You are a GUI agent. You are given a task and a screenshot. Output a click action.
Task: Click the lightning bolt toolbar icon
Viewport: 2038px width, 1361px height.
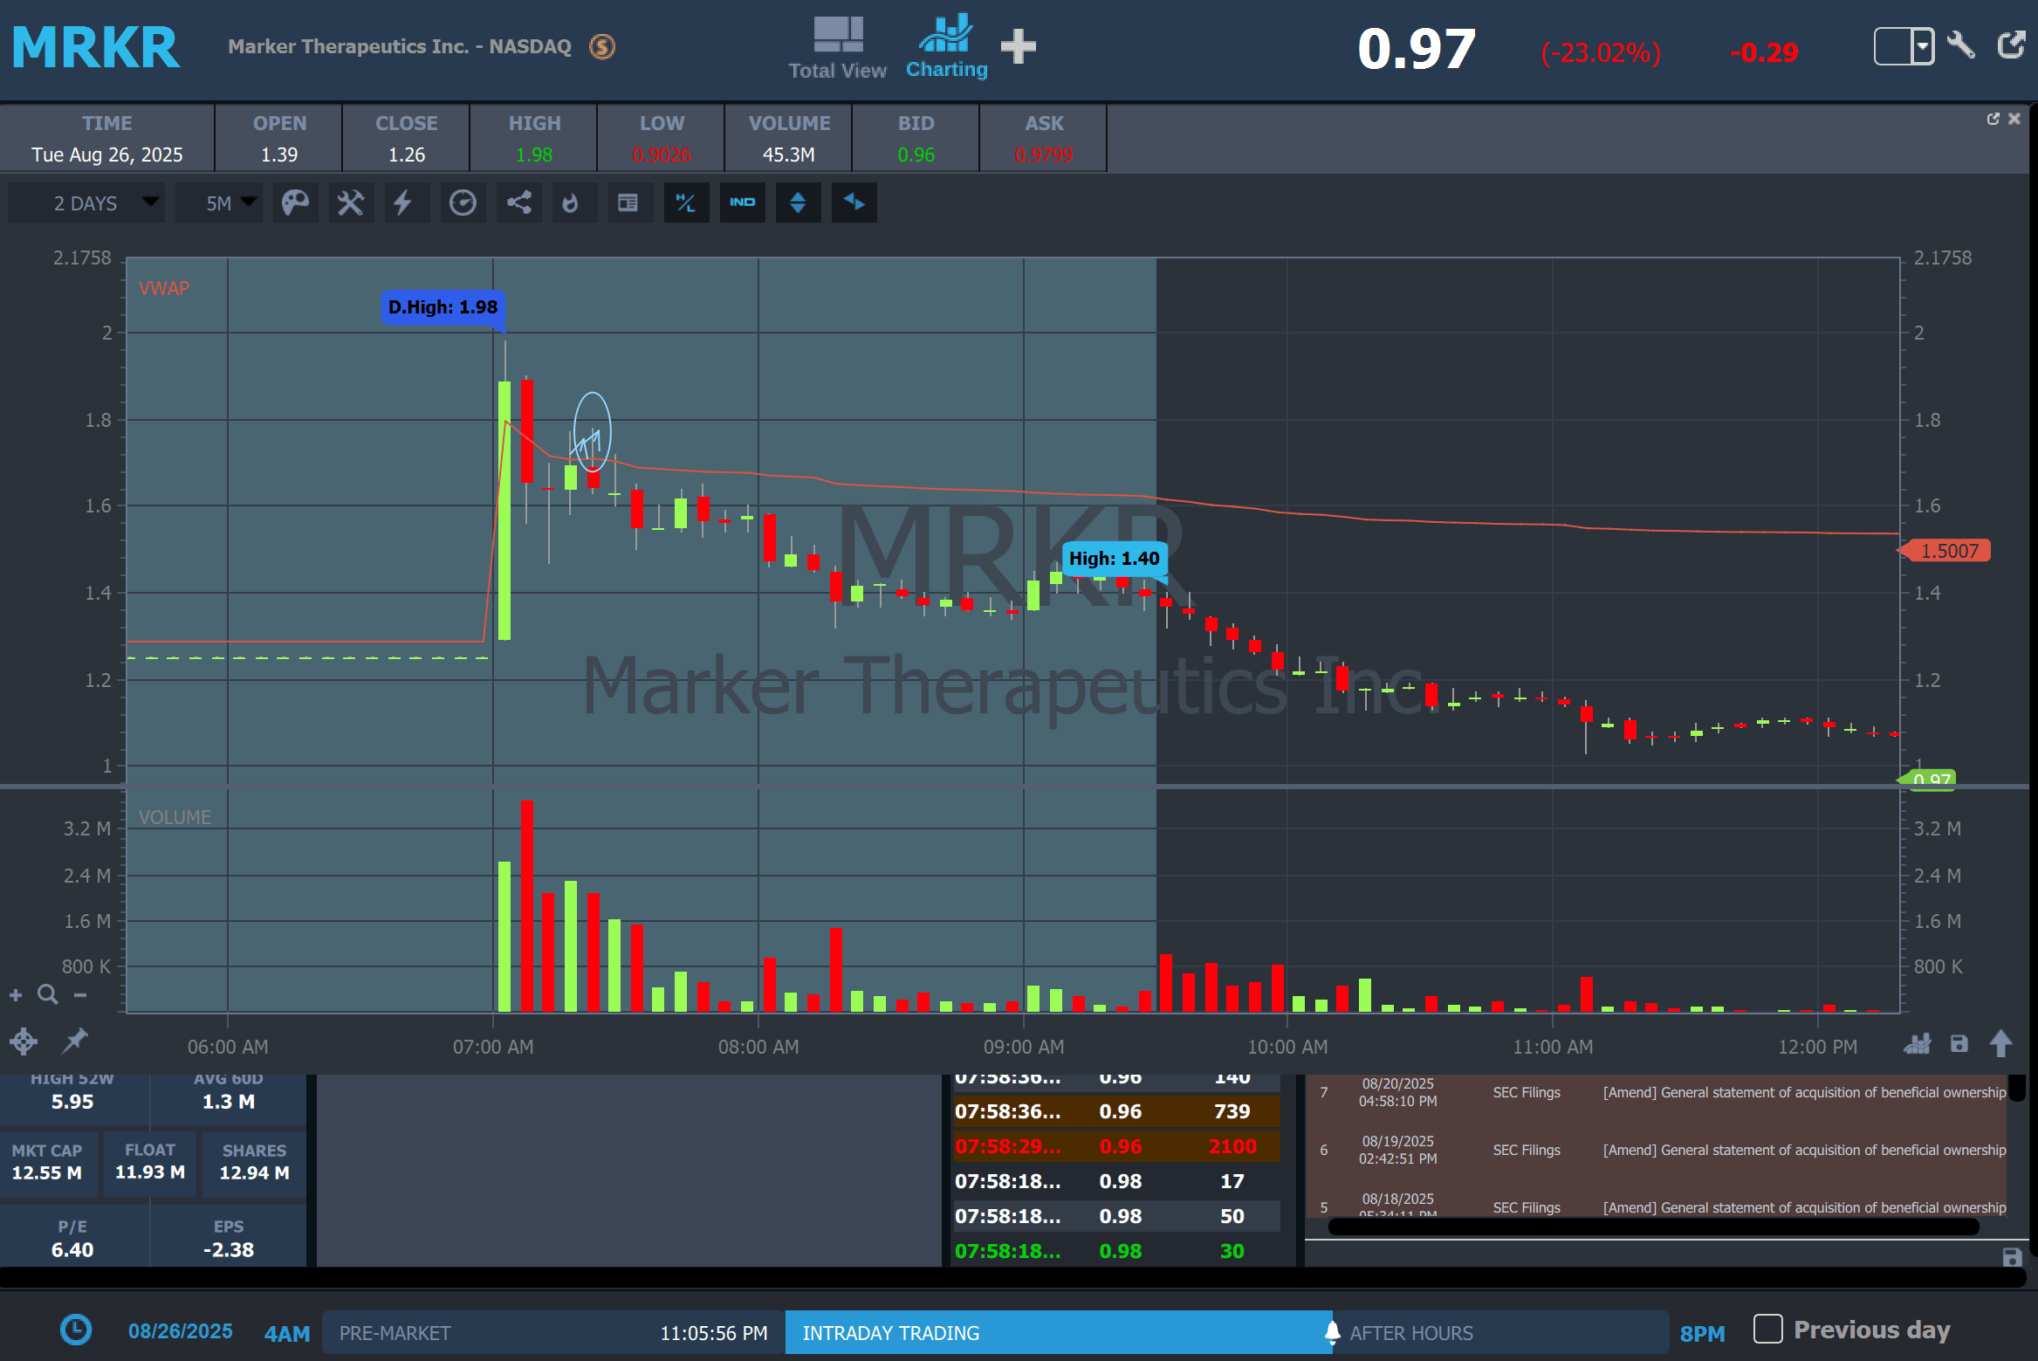click(x=402, y=203)
